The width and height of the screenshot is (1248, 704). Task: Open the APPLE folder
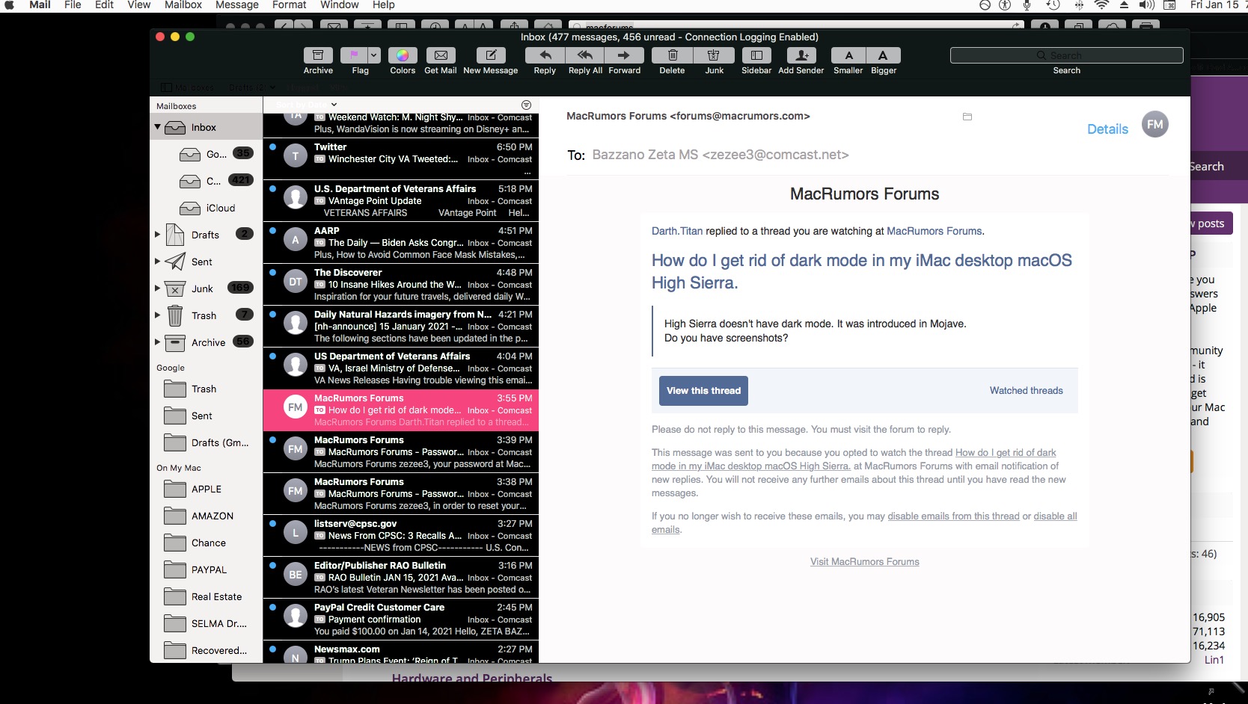207,489
